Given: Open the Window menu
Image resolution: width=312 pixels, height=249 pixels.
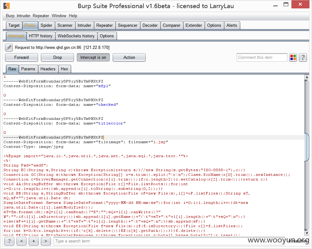Looking at the screenshot, I should [x=59, y=16].
